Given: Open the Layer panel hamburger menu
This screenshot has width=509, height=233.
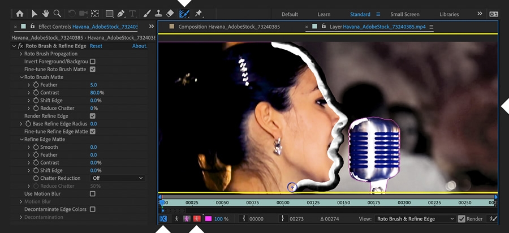Looking at the screenshot, I should 431,27.
